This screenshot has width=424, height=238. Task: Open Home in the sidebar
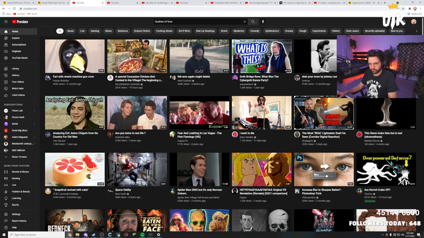pos(19,32)
